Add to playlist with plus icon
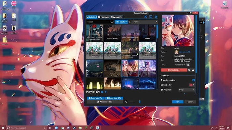The height and width of the screenshot is (130, 232). tap(106, 92)
